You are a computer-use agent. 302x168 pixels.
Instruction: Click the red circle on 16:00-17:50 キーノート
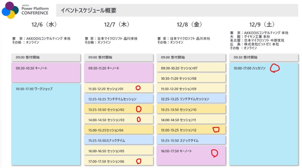click(x=214, y=153)
